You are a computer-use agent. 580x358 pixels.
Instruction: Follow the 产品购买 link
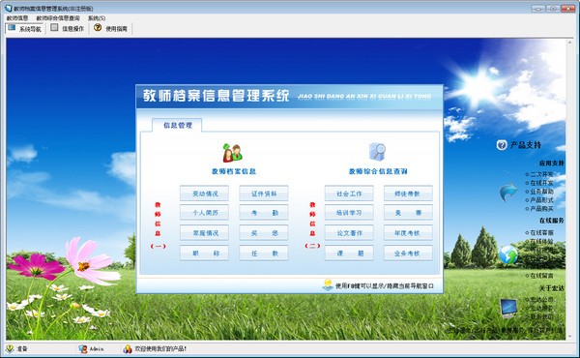tap(541, 208)
